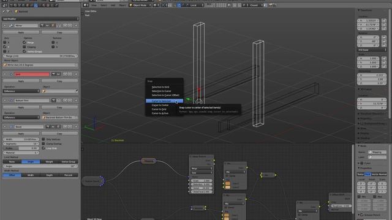
Task: Set Width Method to Depth
Action: [x=49, y=175]
